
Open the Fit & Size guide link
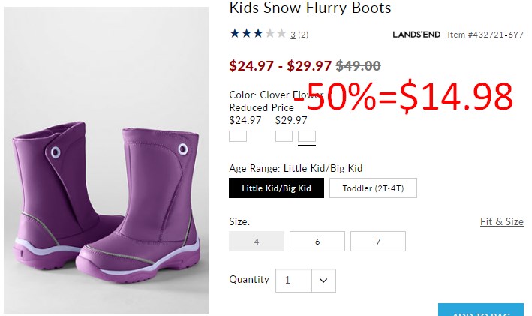point(502,221)
